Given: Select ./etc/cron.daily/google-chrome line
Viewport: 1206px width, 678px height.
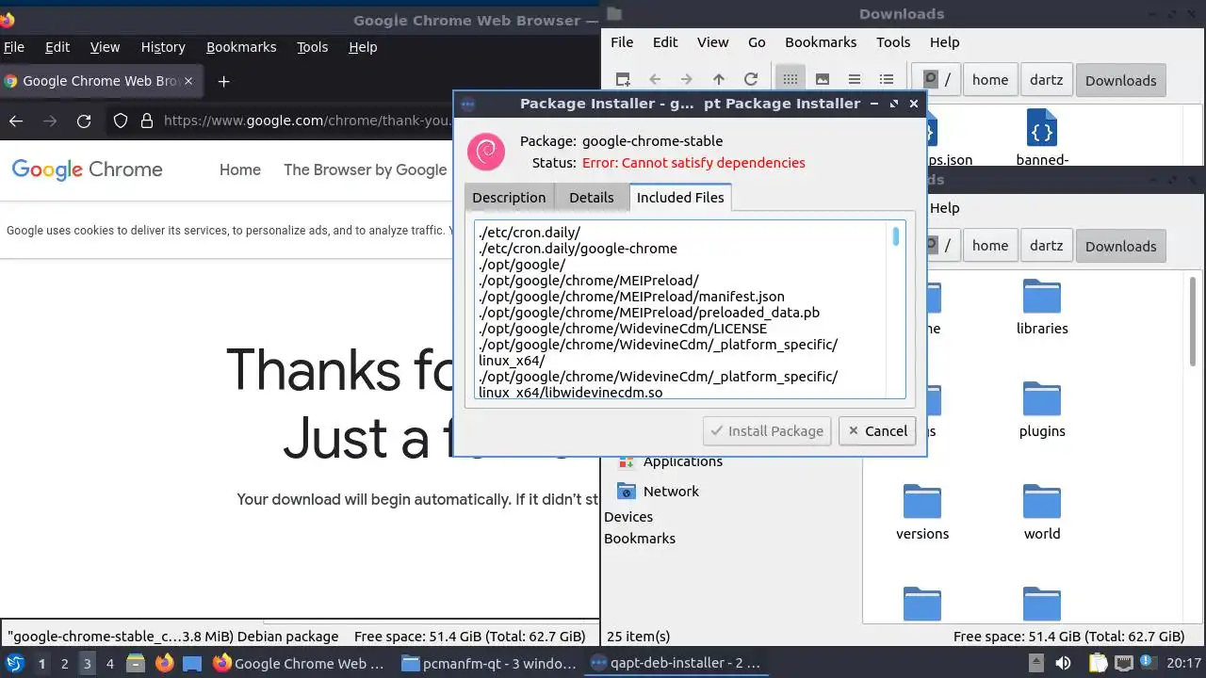Looking at the screenshot, I should (578, 249).
